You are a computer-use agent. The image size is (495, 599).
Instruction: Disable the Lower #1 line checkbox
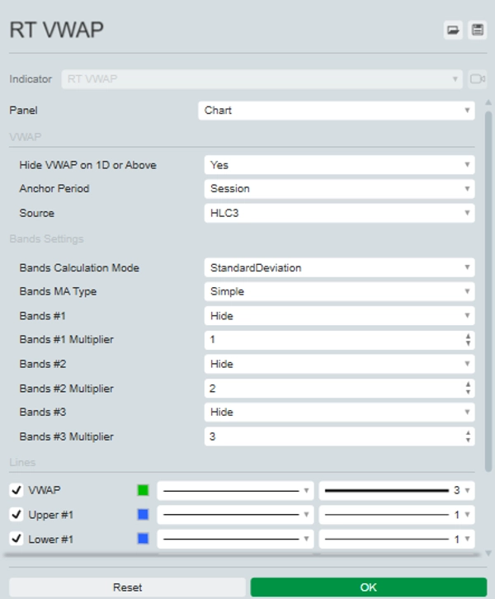[16, 539]
